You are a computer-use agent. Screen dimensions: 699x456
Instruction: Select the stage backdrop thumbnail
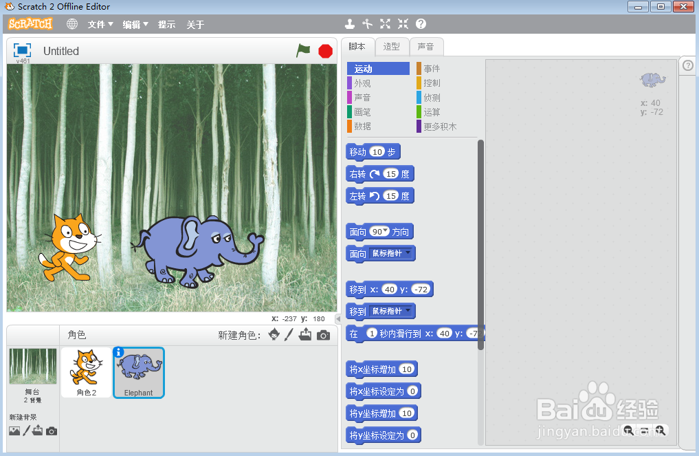tap(33, 366)
